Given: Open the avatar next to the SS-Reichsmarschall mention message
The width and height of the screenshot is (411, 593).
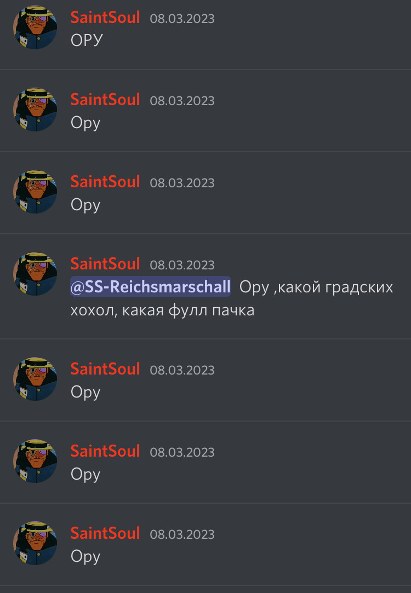Looking at the screenshot, I should tap(35, 274).
